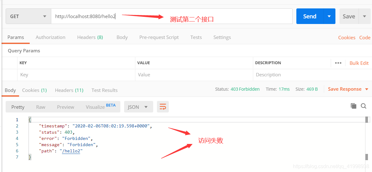Screen dimensions: 372x172
Task: Click the "message": "Forbidden" line
Action: (x=68, y=144)
